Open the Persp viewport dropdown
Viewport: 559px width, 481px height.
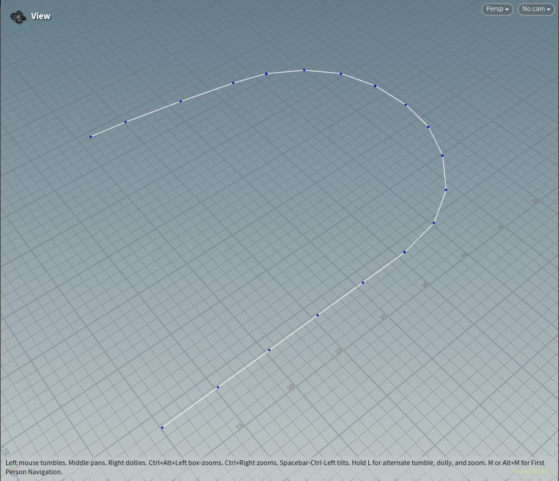point(497,9)
